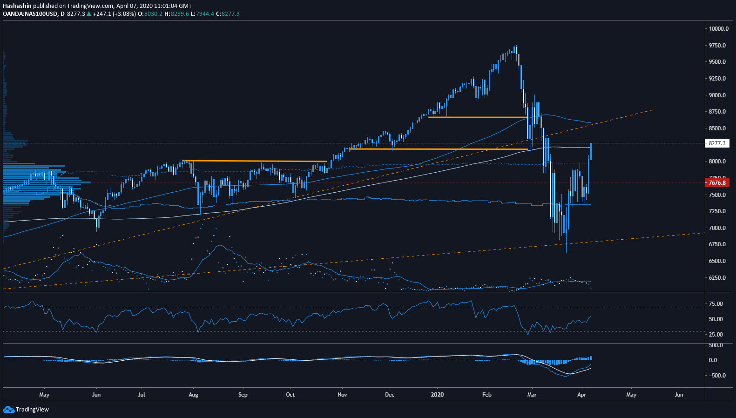Screen dimensions: 736x418
Task: Click the Aug time axis label
Action: tap(193, 395)
